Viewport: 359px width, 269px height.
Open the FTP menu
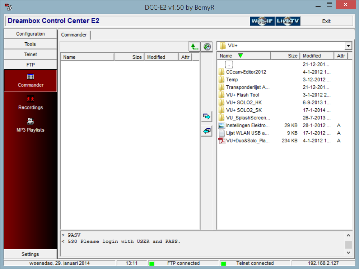pyautogui.click(x=31, y=65)
